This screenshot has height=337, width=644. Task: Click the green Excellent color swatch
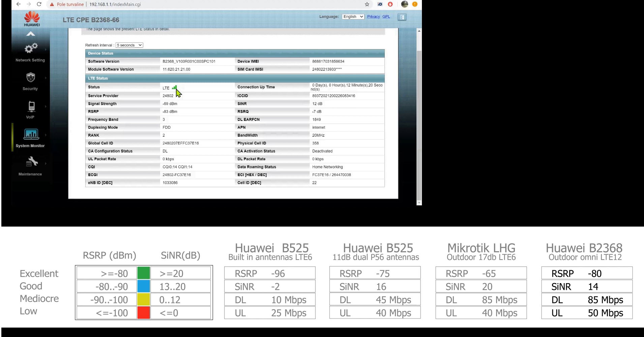point(144,273)
